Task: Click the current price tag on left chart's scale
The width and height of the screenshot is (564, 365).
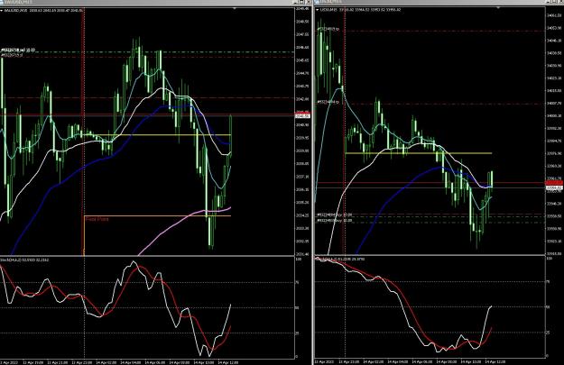Action: click(x=302, y=115)
